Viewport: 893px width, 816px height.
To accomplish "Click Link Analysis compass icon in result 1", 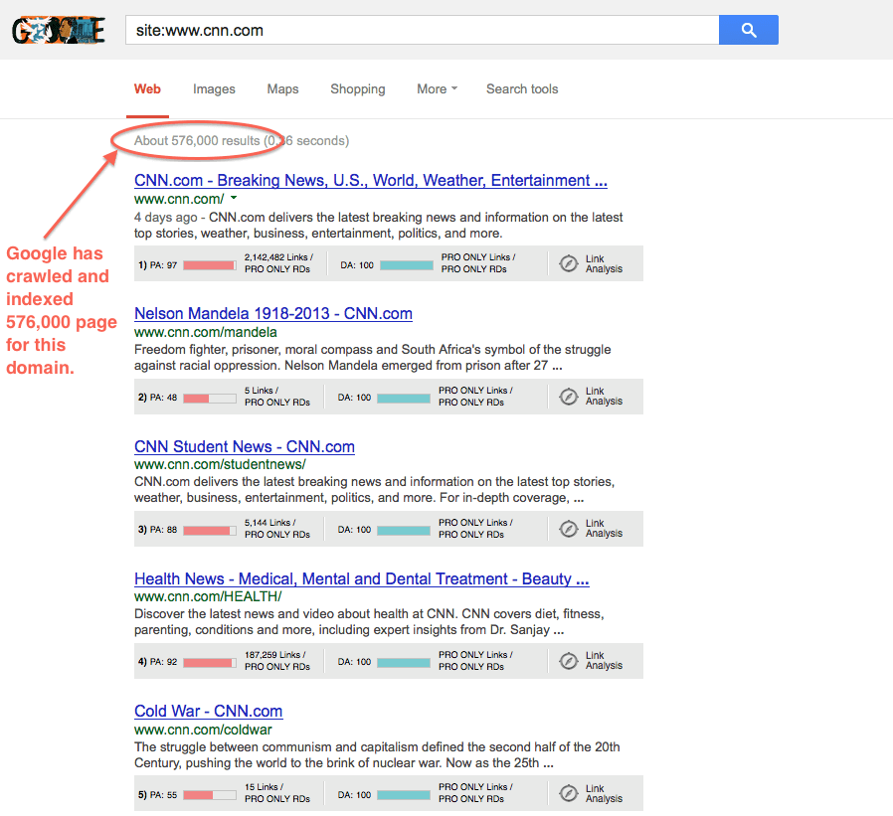I will [x=569, y=263].
